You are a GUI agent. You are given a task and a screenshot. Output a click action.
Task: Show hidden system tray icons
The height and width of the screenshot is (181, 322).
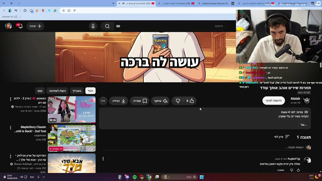[44, 177]
